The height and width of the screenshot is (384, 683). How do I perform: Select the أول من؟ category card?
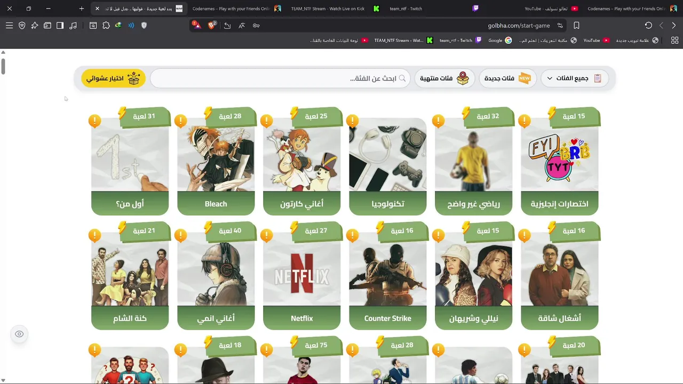point(130,165)
